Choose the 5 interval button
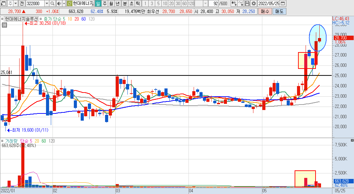 tap(158, 3)
